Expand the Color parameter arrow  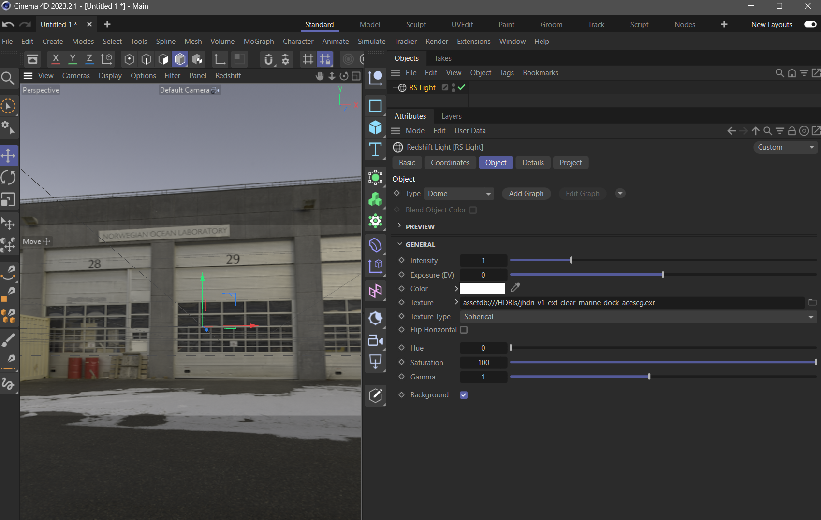pos(456,288)
